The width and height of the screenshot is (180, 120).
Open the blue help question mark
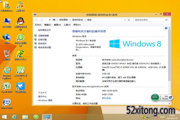(166, 28)
